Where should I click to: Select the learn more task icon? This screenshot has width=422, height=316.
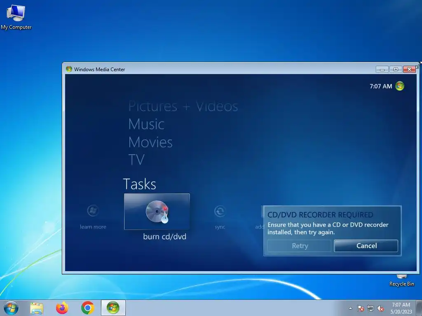(x=93, y=211)
